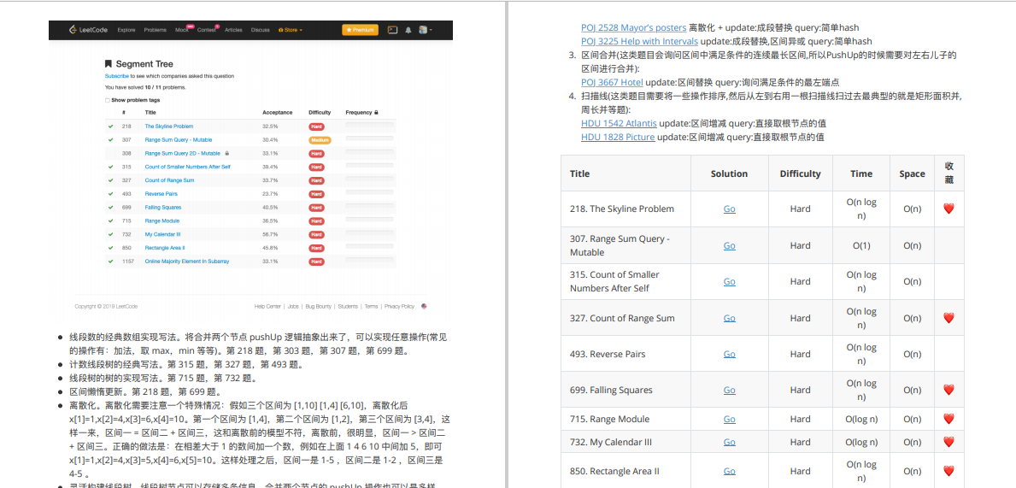Open Online Majority Element In Subarray link
The image size is (1016, 488).
186,262
